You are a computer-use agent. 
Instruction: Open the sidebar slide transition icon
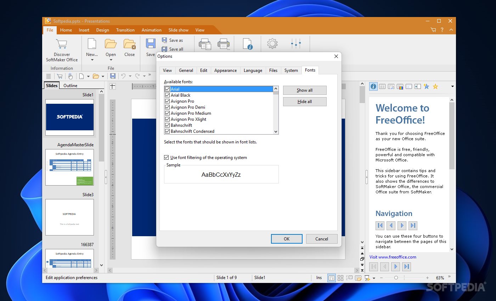[418, 86]
